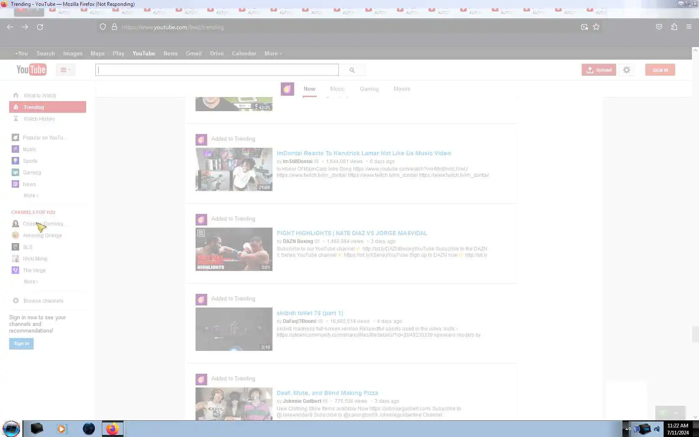This screenshot has height=437, width=699.
Task: Switch to the Movies tab
Action: [x=402, y=89]
